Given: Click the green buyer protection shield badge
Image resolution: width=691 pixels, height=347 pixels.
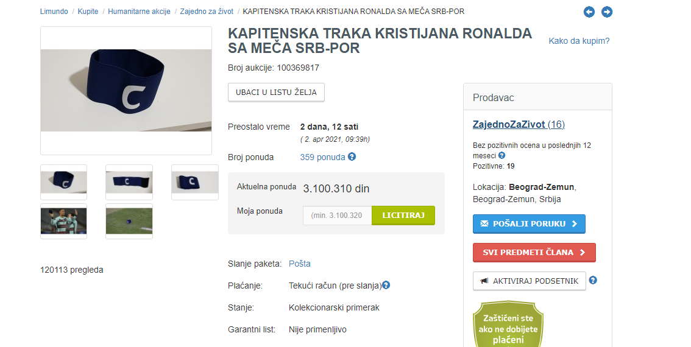Looking at the screenshot, I should pyautogui.click(x=508, y=324).
